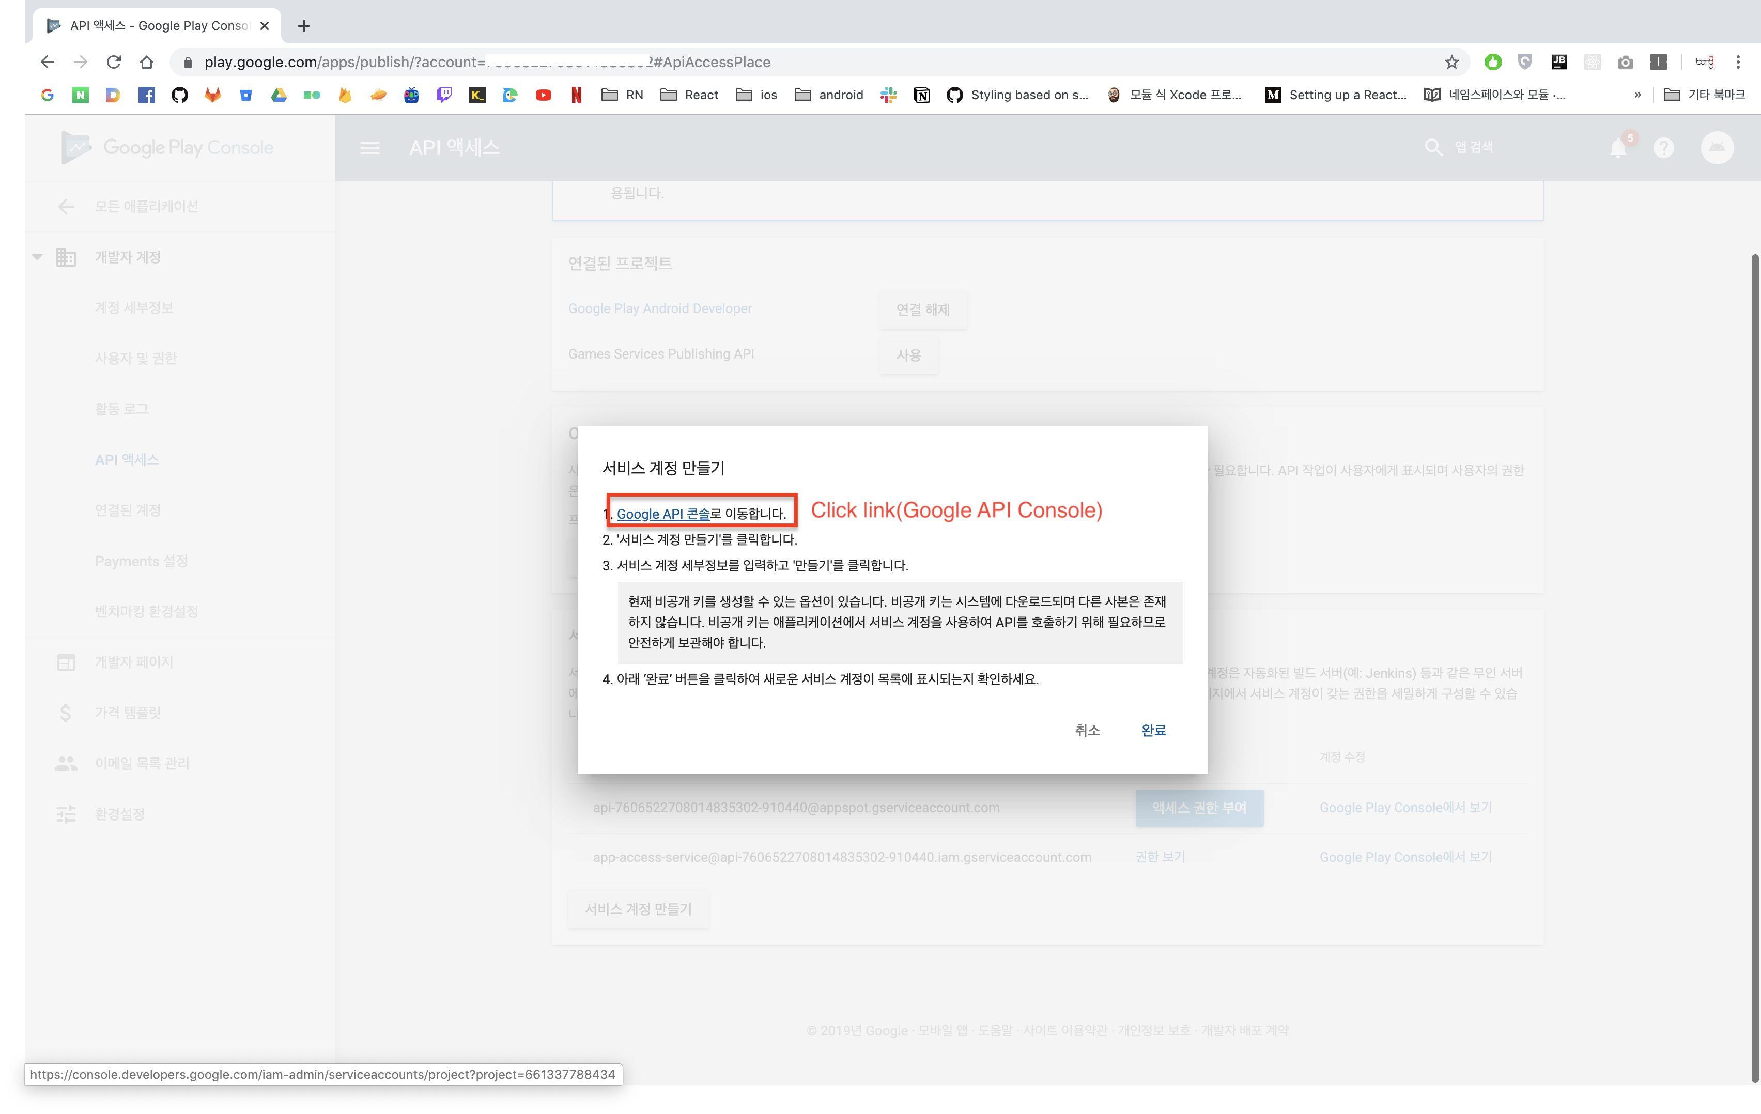Open Netflix bookmark icon
This screenshot has height=1114, width=1761.
click(576, 95)
